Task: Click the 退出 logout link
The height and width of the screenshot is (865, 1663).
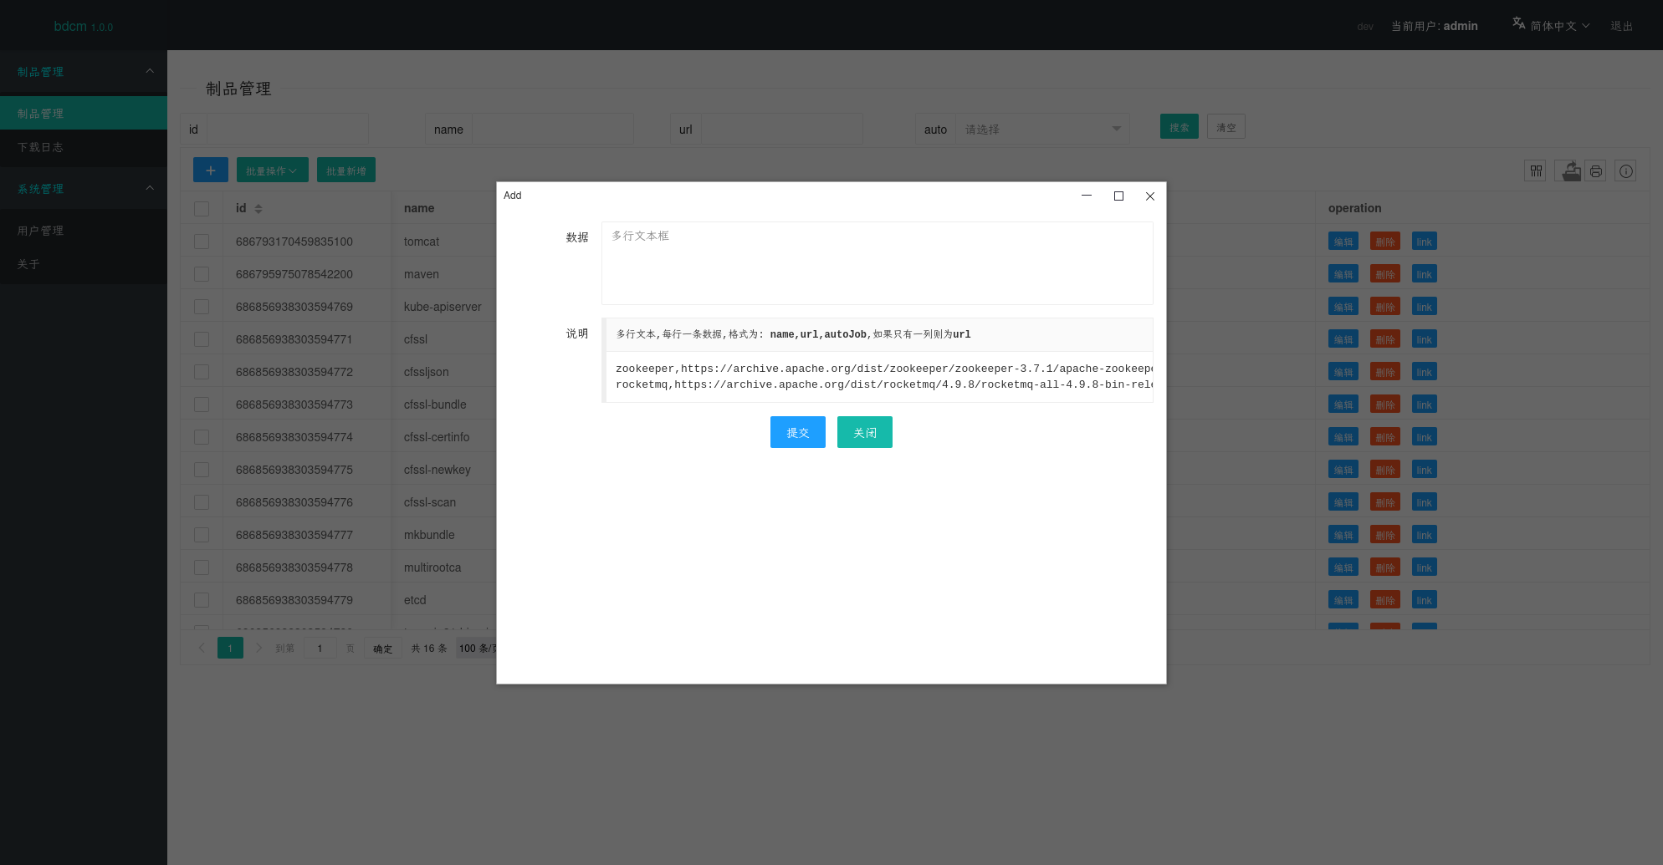Action: tap(1621, 26)
